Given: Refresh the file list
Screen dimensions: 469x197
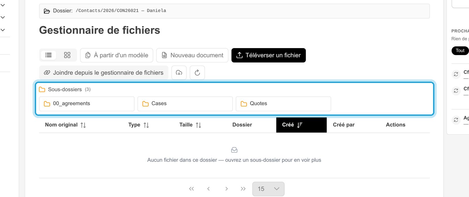Looking at the screenshot, I should [197, 73].
